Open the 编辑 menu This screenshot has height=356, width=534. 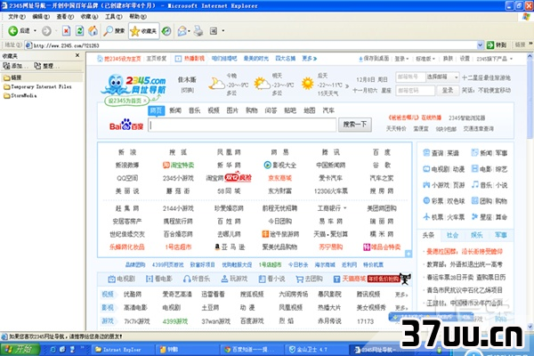click(x=41, y=16)
